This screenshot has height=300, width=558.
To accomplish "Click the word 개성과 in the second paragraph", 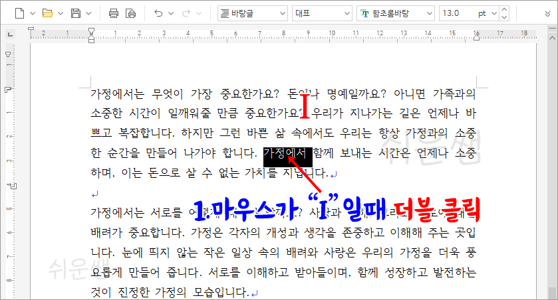I will [283, 233].
